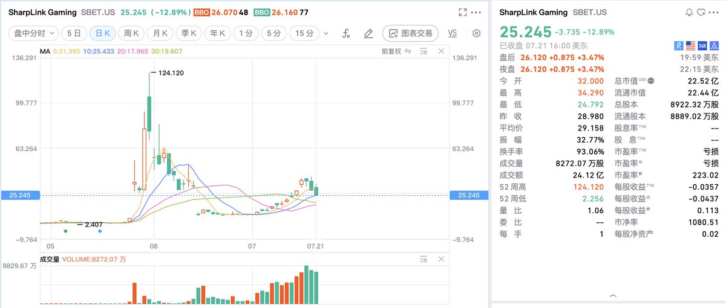Click the blue structure badge icon
726x308 pixels.
[x=715, y=45]
